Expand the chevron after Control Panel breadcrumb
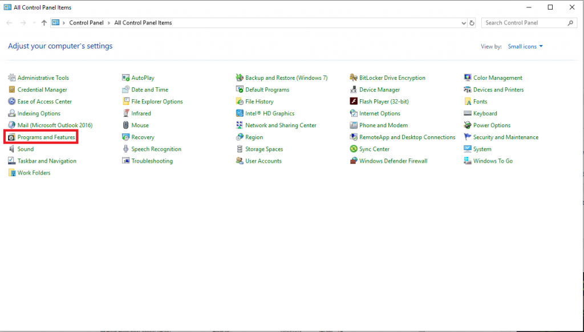 pyautogui.click(x=109, y=23)
